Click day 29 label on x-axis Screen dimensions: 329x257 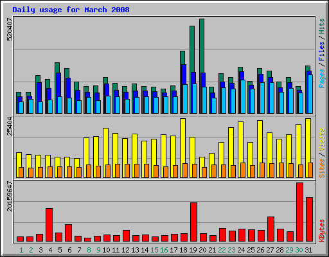pyautogui.click(x=289, y=250)
